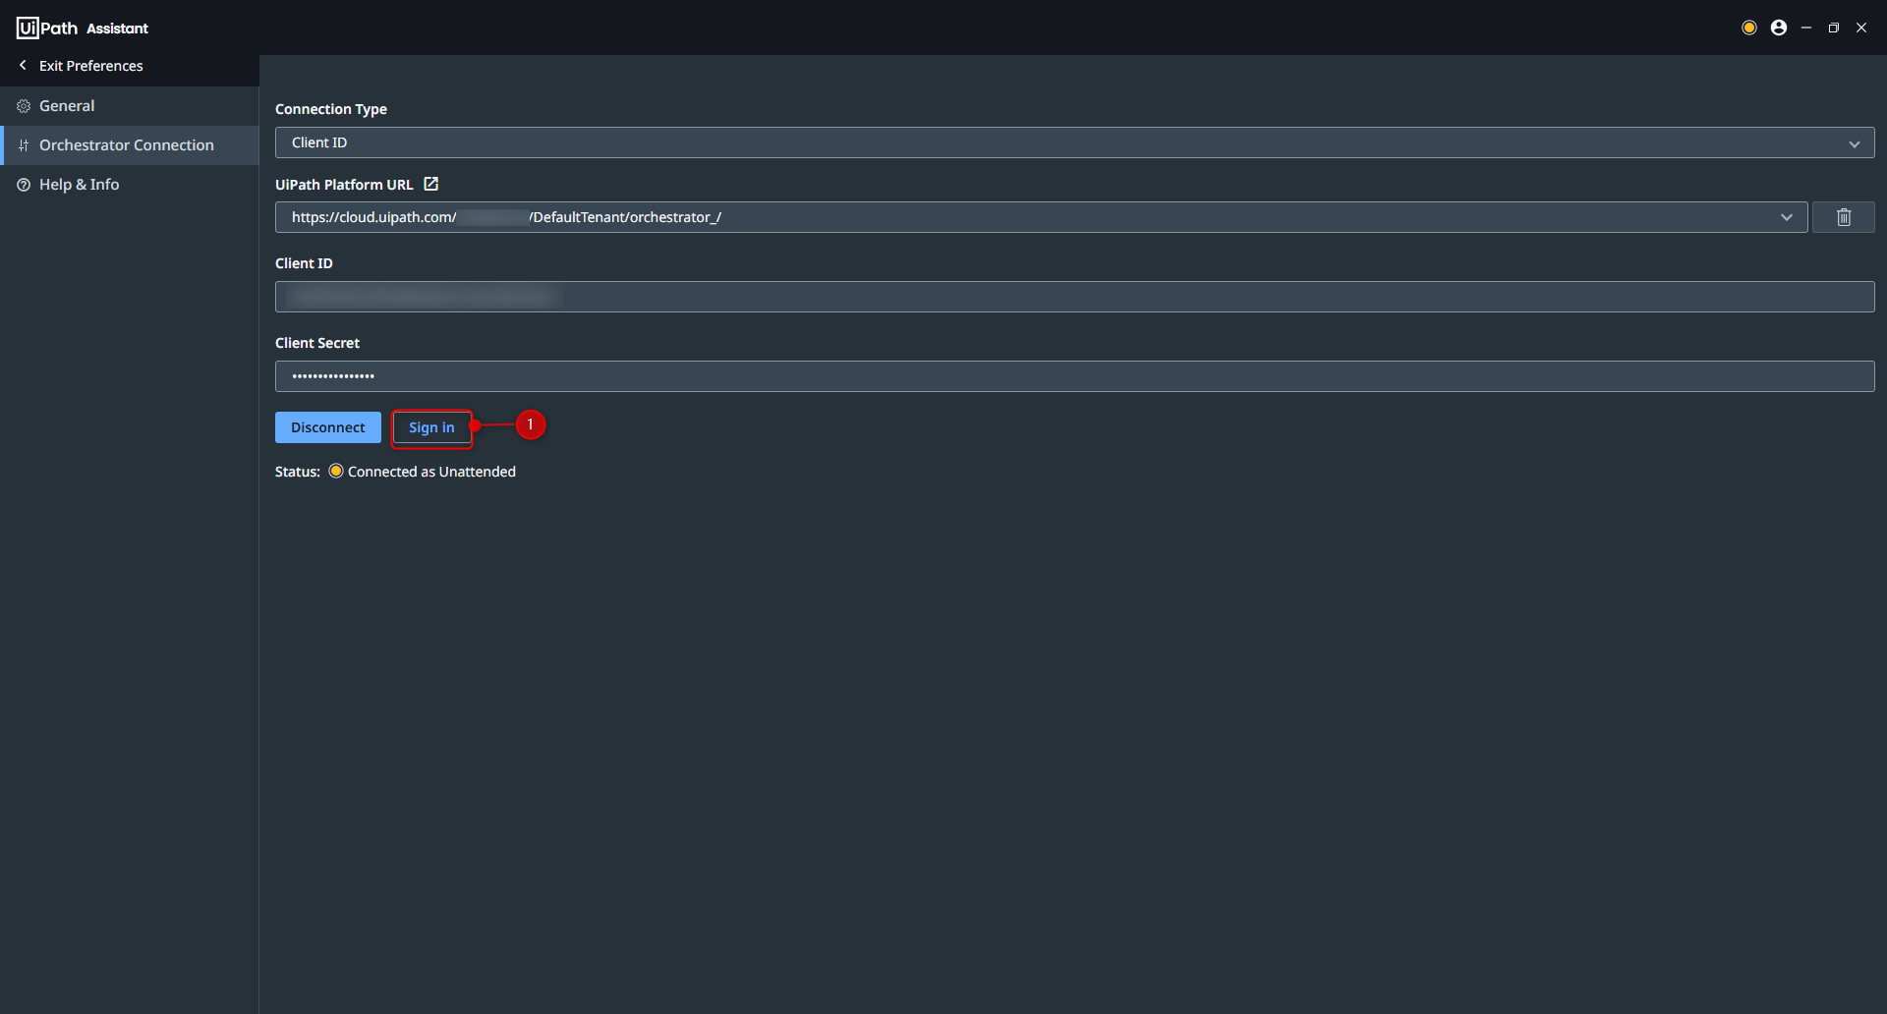Open the Connection Type dropdown

[x=1075, y=142]
